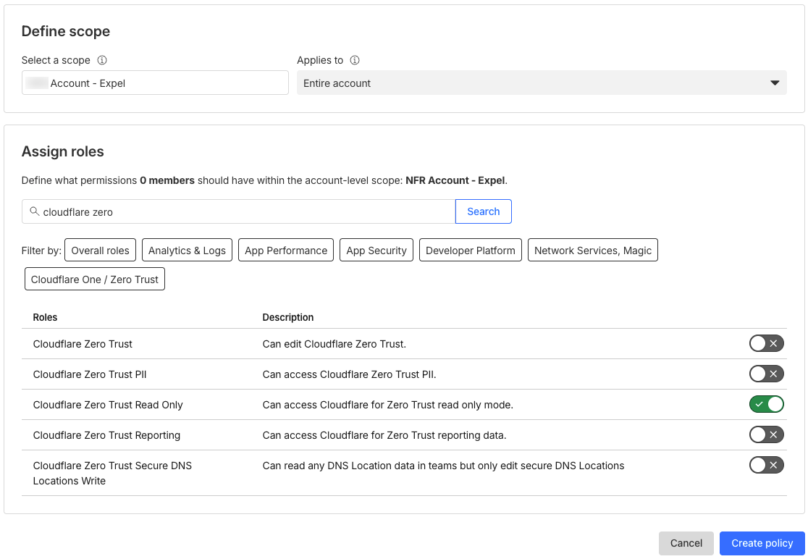
Task: Click the Cloudflare Zero Trust Secure DNS Locations Write name
Action: coord(112,473)
